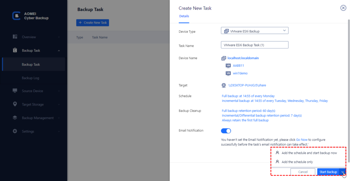Click the VM icon next to win7demo
This screenshot has width=350, height=181.
[x=228, y=73]
